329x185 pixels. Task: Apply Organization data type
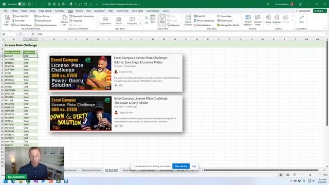click(x=105, y=21)
